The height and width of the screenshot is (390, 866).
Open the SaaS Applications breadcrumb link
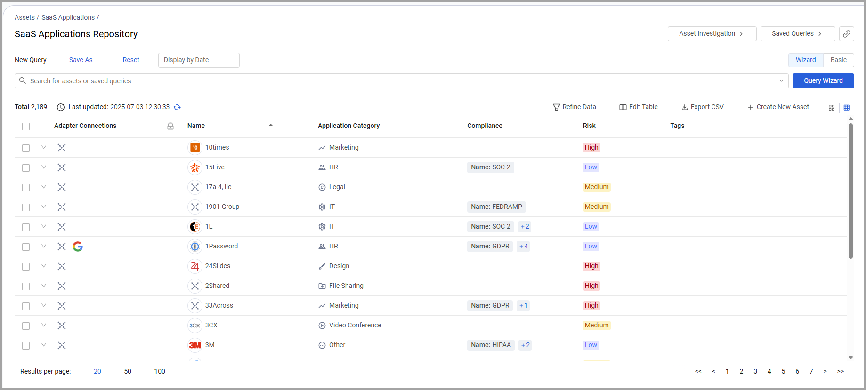click(68, 17)
